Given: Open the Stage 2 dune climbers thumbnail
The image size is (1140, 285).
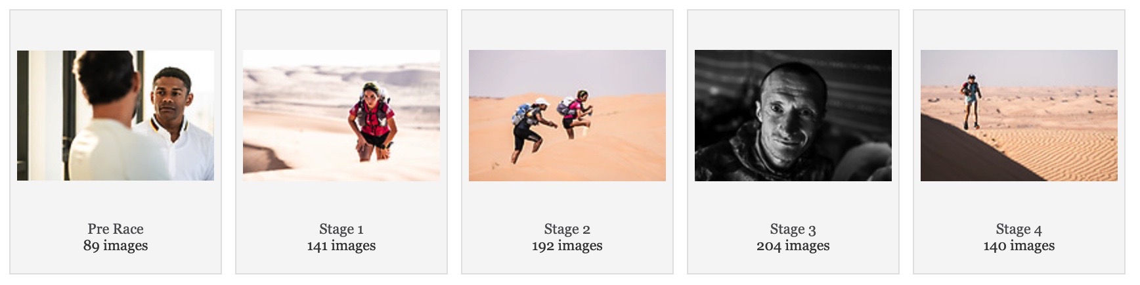Looking at the screenshot, I should pos(567,116).
